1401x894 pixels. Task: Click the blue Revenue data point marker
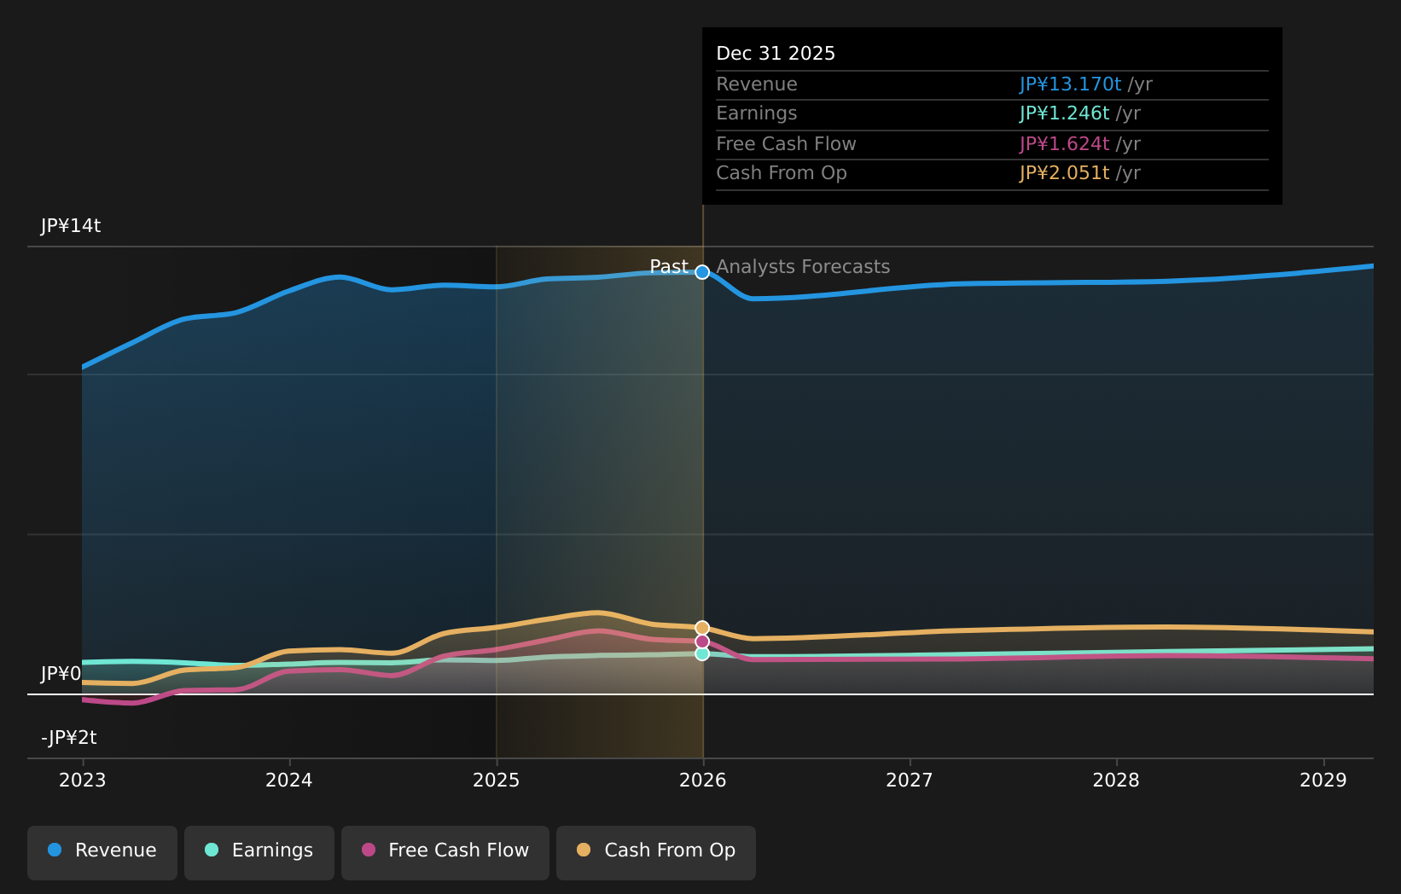pos(702,272)
